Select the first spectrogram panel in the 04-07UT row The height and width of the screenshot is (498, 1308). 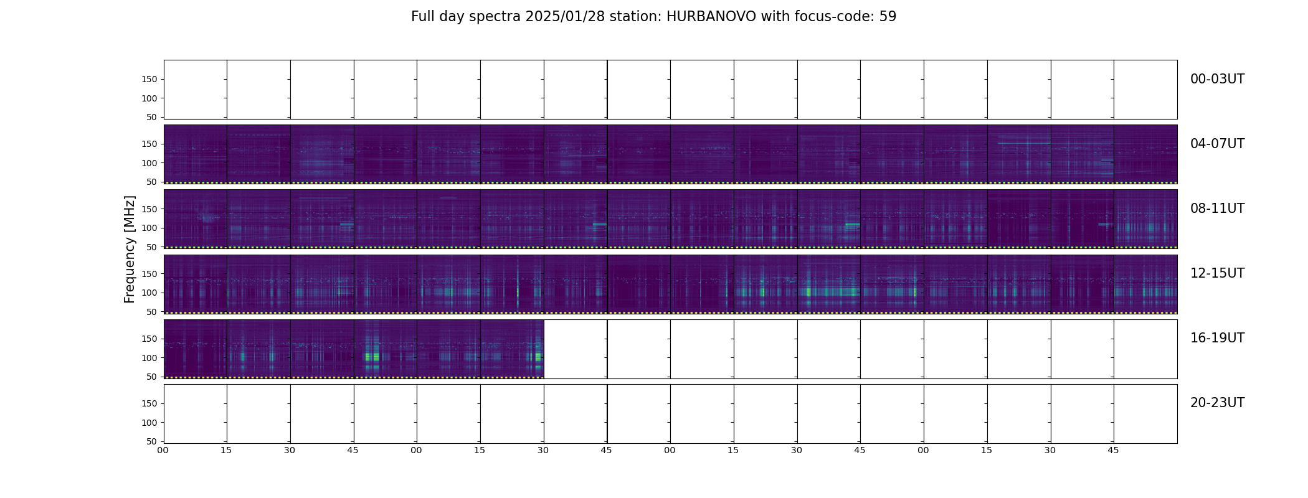[196, 154]
